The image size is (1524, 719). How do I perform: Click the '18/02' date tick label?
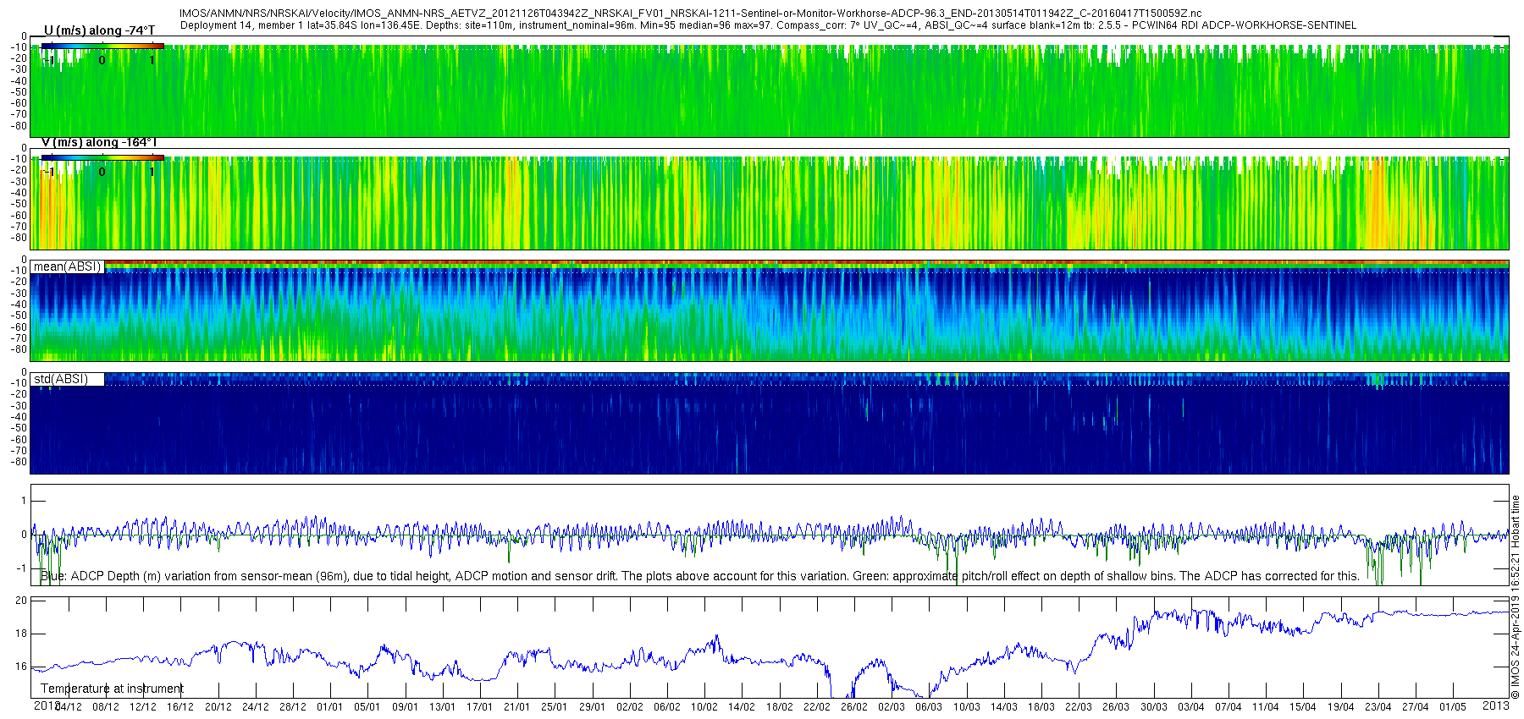[779, 707]
